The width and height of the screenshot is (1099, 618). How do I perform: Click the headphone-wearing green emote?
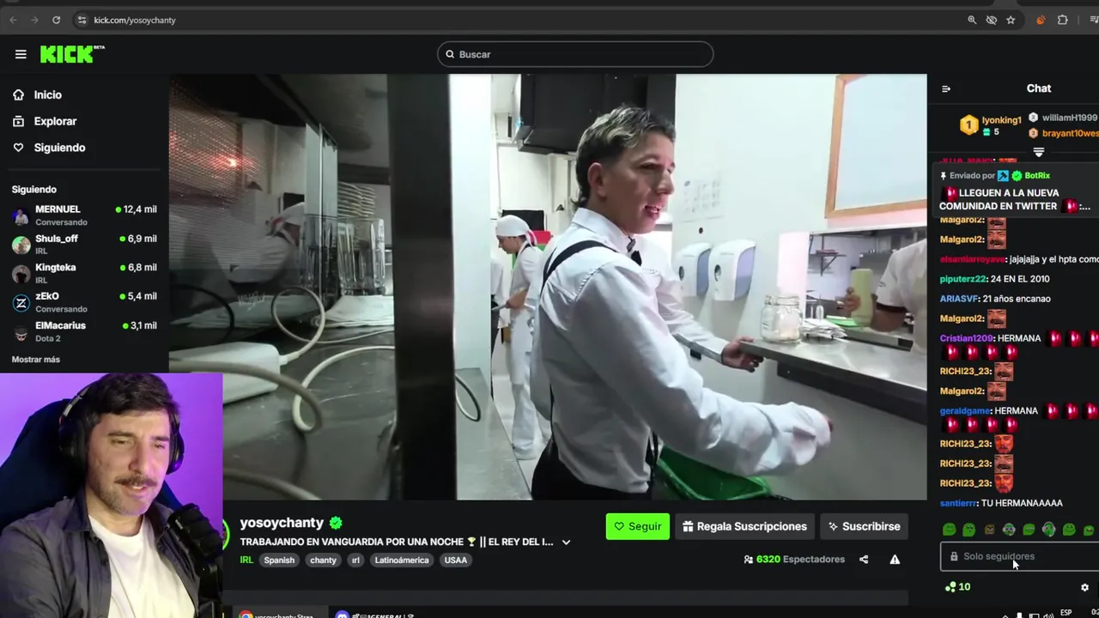point(1048,530)
